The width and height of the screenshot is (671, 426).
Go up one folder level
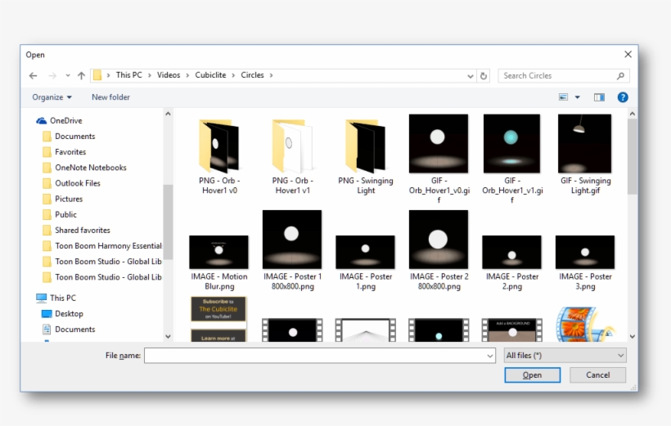[x=81, y=76]
